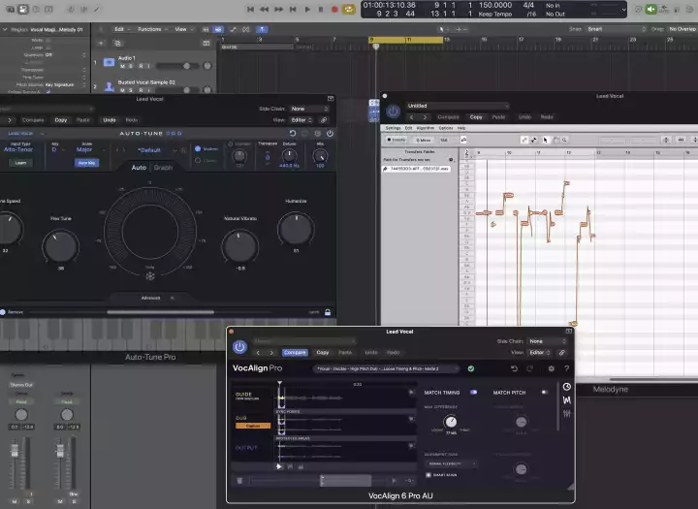Expand the LCD display mode chevron
The height and width of the screenshot is (509, 698).
623,10
